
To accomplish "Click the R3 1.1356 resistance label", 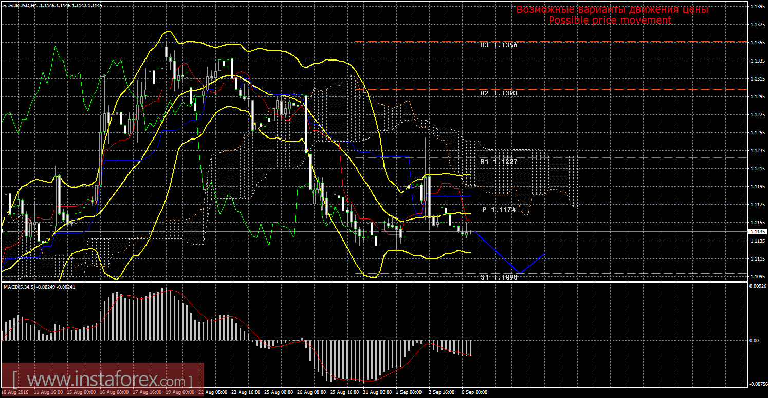I will pos(499,45).
